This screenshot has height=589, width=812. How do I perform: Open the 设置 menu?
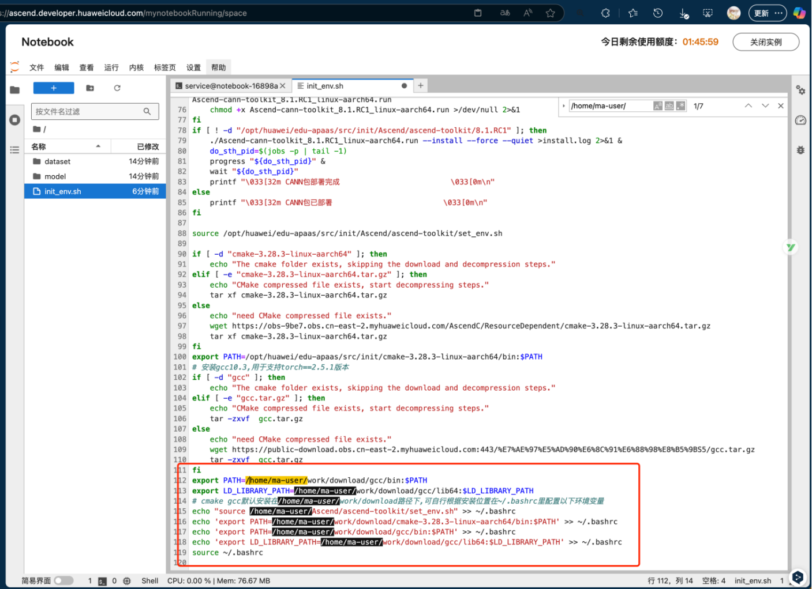[x=194, y=67]
